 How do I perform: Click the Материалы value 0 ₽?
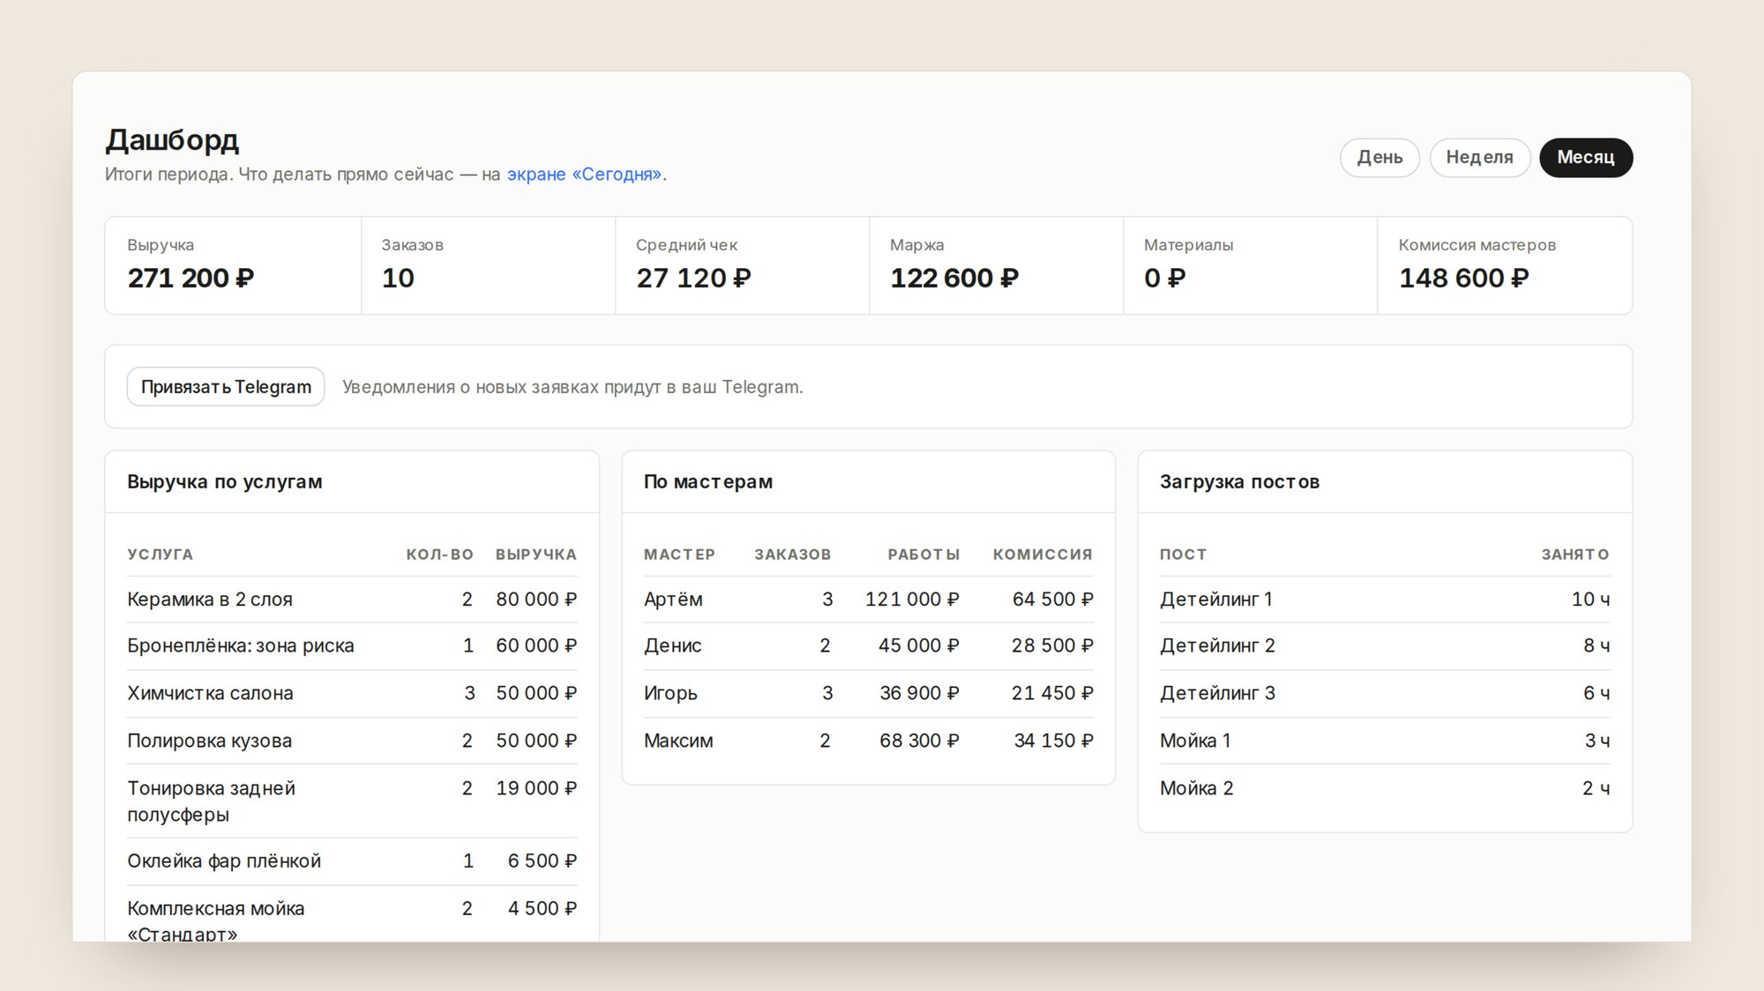tap(1165, 279)
